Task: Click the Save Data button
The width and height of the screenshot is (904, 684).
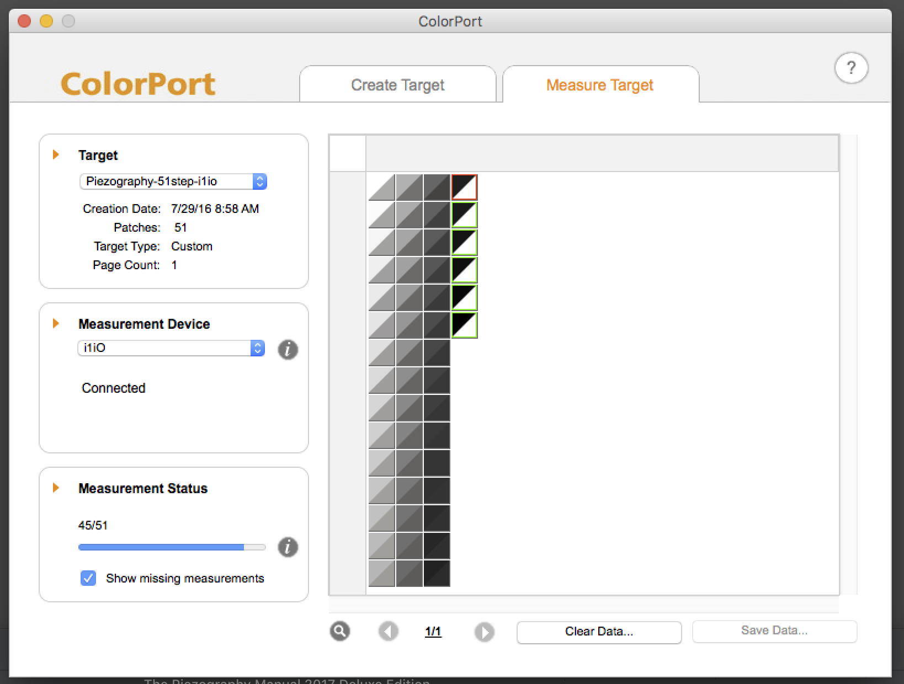Action: click(x=774, y=631)
